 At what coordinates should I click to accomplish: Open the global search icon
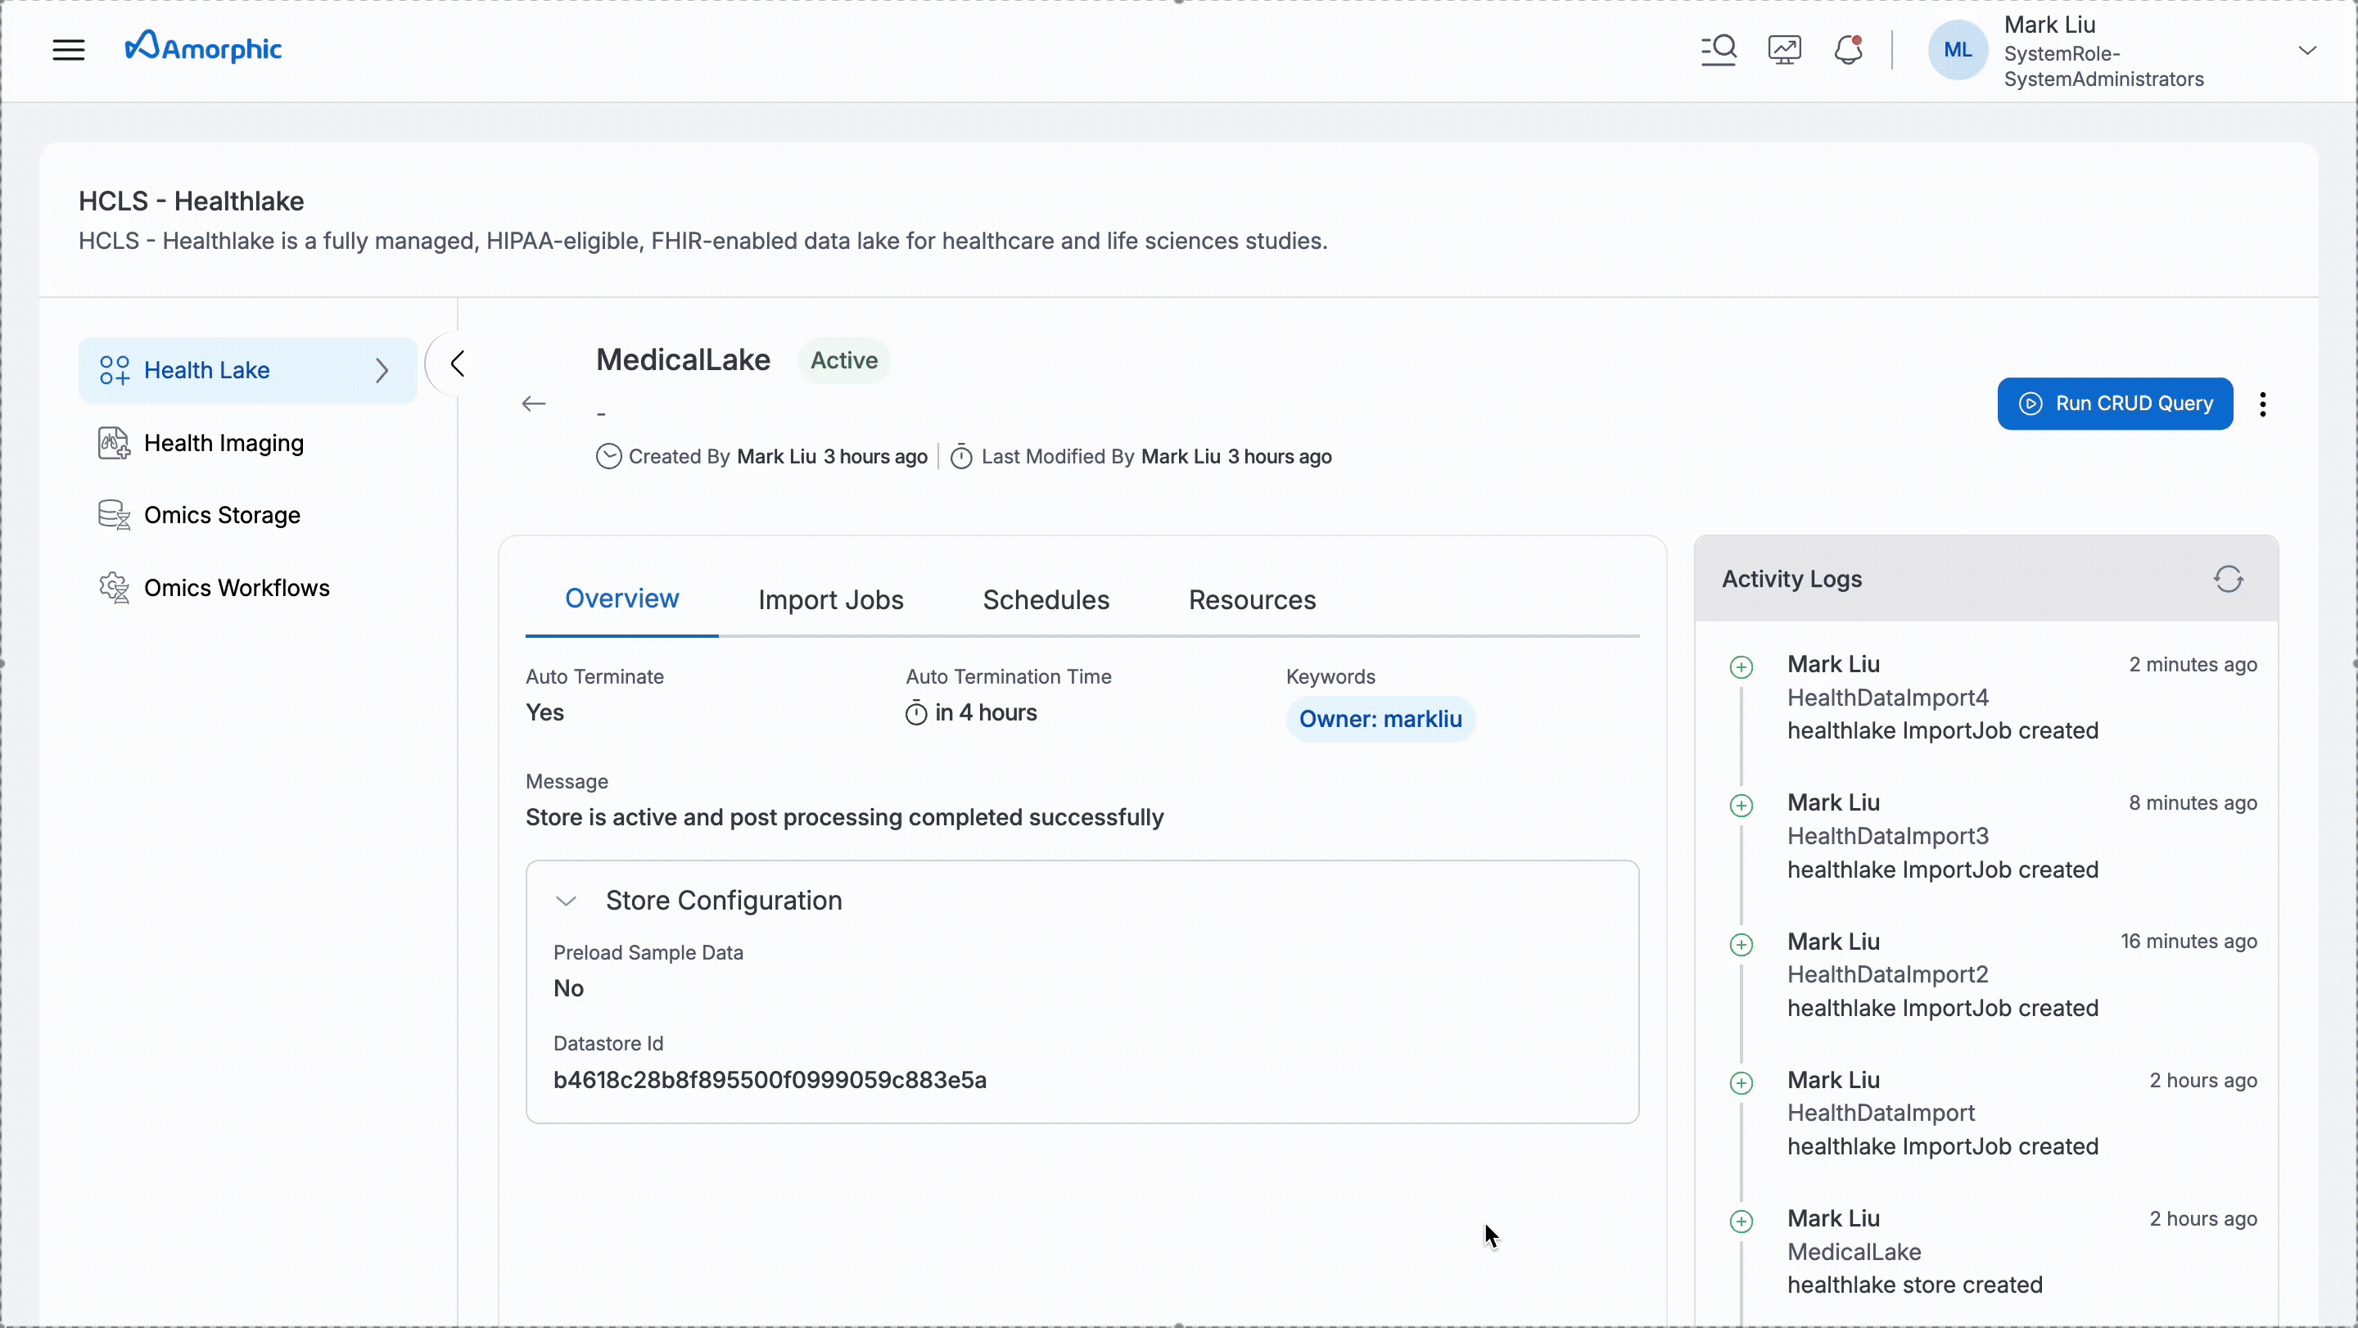click(x=1719, y=49)
